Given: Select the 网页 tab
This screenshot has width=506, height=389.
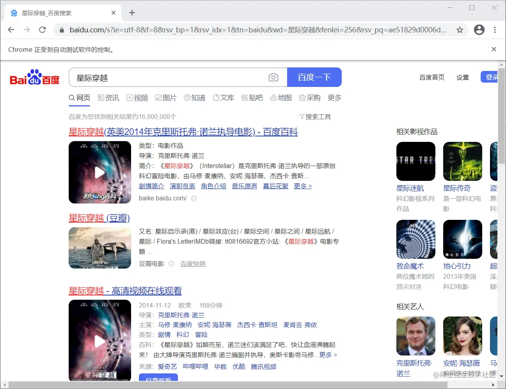Looking at the screenshot, I should coord(80,97).
